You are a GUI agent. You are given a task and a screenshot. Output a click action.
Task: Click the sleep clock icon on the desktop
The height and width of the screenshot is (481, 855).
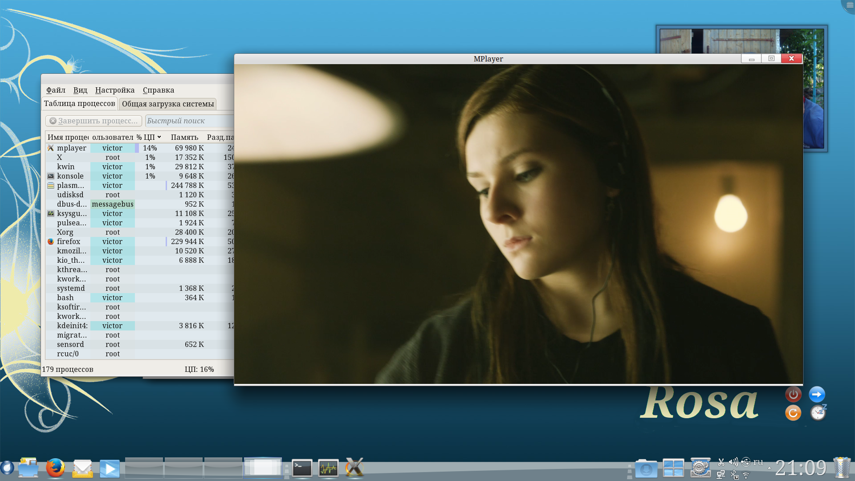818,413
